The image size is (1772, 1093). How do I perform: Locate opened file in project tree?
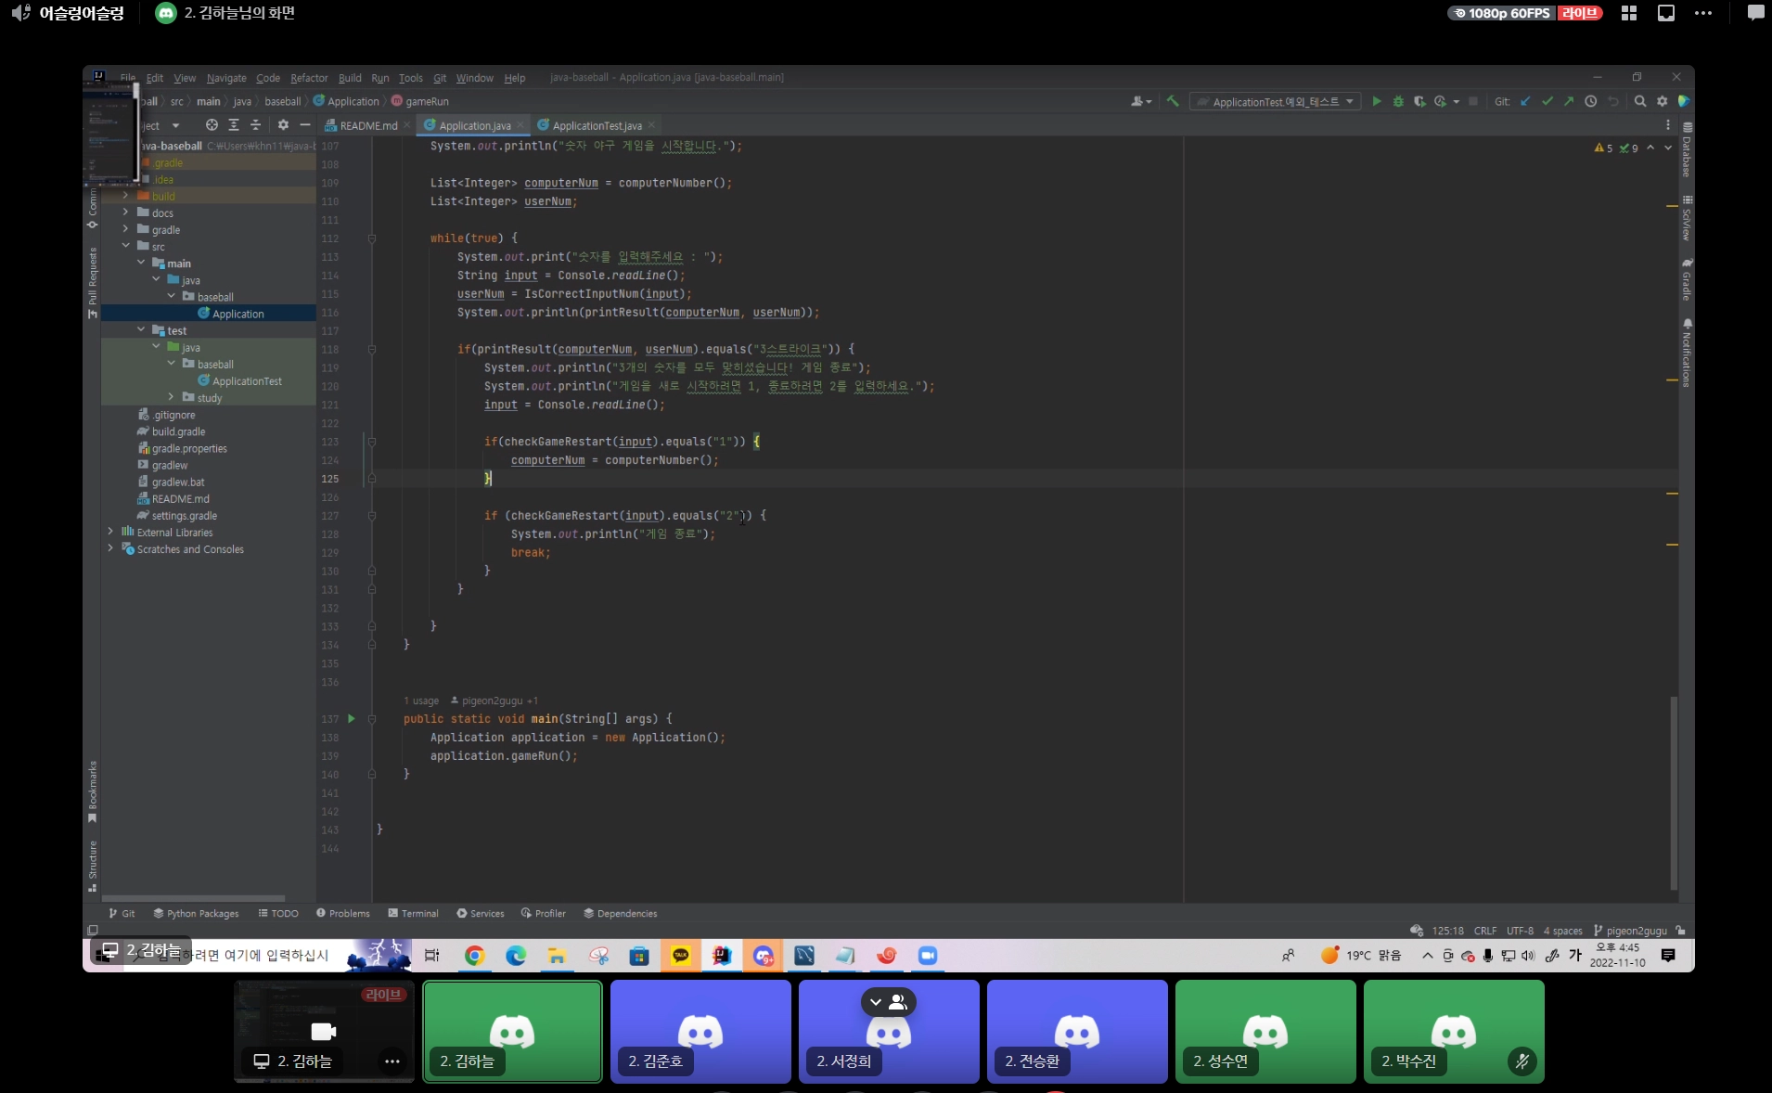pos(212,125)
